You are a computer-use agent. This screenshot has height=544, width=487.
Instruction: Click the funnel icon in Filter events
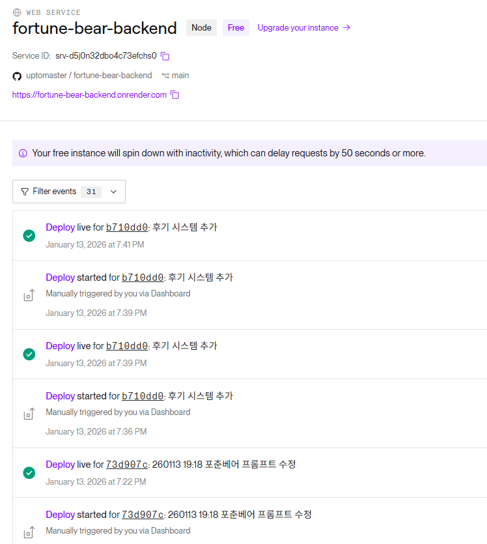click(x=25, y=192)
